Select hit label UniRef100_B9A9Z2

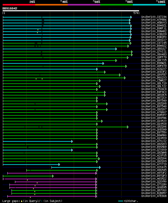click(x=154, y=46)
